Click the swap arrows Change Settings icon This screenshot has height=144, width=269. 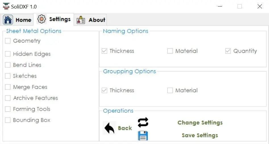pos(143,122)
